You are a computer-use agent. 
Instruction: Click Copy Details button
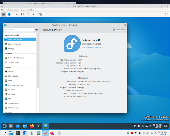[x=119, y=29]
